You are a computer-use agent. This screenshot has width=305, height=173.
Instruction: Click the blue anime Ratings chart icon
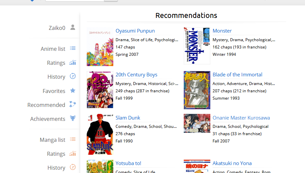click(73, 62)
